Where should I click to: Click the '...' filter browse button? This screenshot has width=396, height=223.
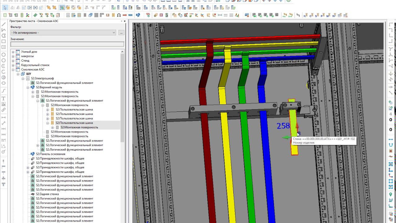[x=121, y=33]
